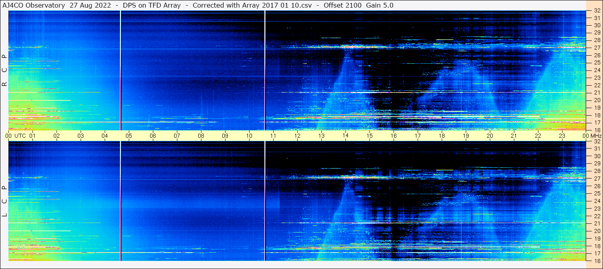The width and height of the screenshot is (603, 269).
Task: Click the '16' hour label on time axis
Action: pos(394,136)
